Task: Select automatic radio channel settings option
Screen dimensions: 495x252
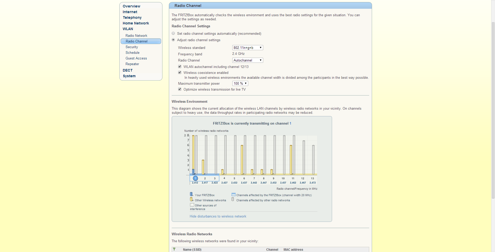Action: (173, 33)
